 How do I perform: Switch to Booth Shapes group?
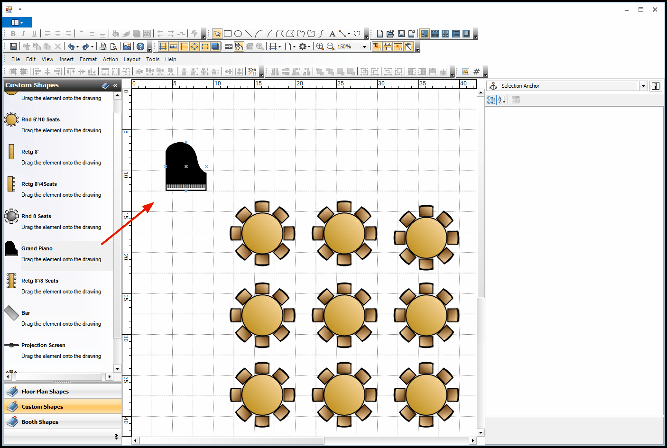63,422
